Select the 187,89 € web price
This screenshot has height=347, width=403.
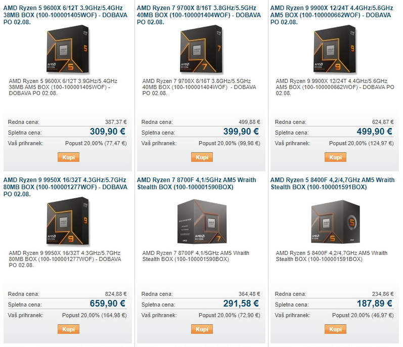pyautogui.click(x=375, y=303)
